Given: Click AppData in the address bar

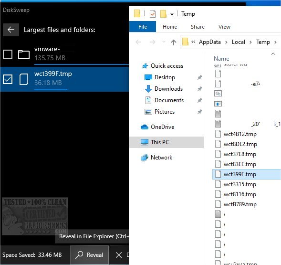Looking at the screenshot, I should click(210, 42).
